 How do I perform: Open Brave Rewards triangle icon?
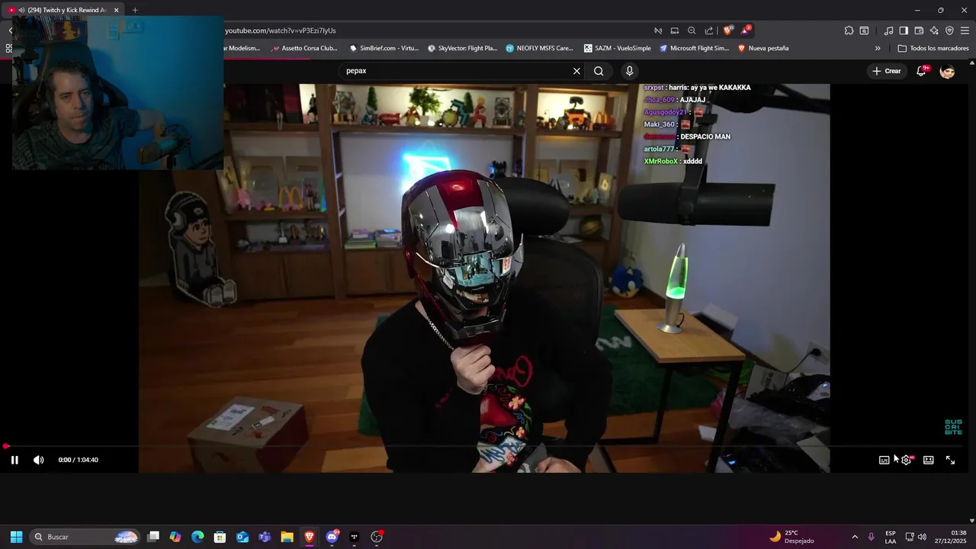746,30
